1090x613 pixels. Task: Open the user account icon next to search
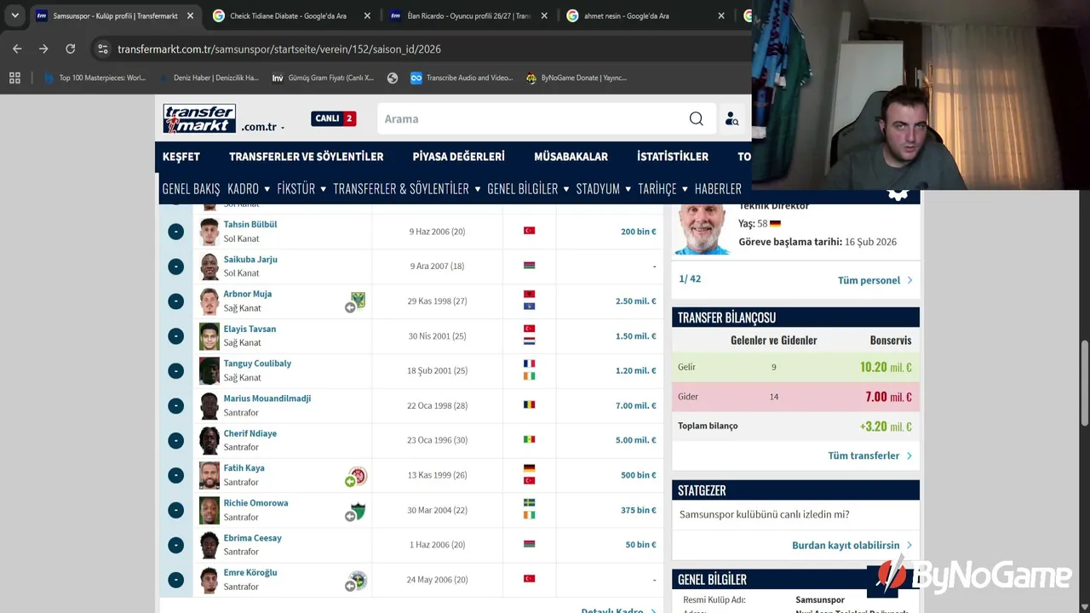point(731,119)
